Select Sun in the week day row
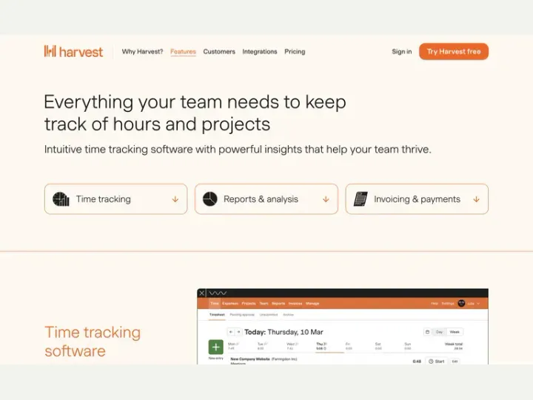 point(408,346)
